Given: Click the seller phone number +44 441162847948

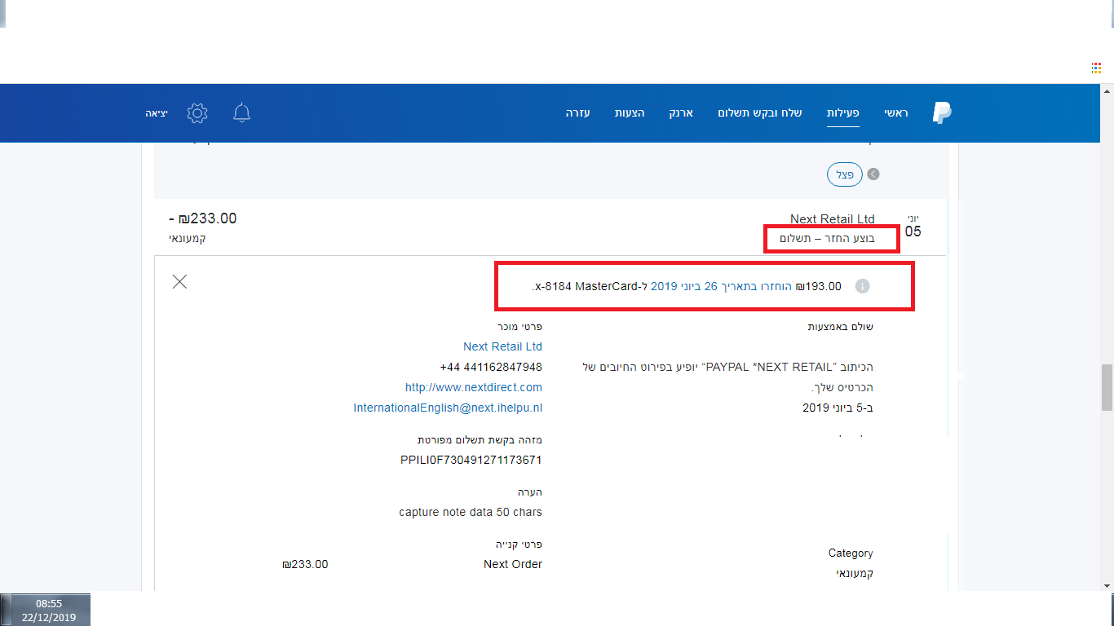Looking at the screenshot, I should click(x=491, y=367).
